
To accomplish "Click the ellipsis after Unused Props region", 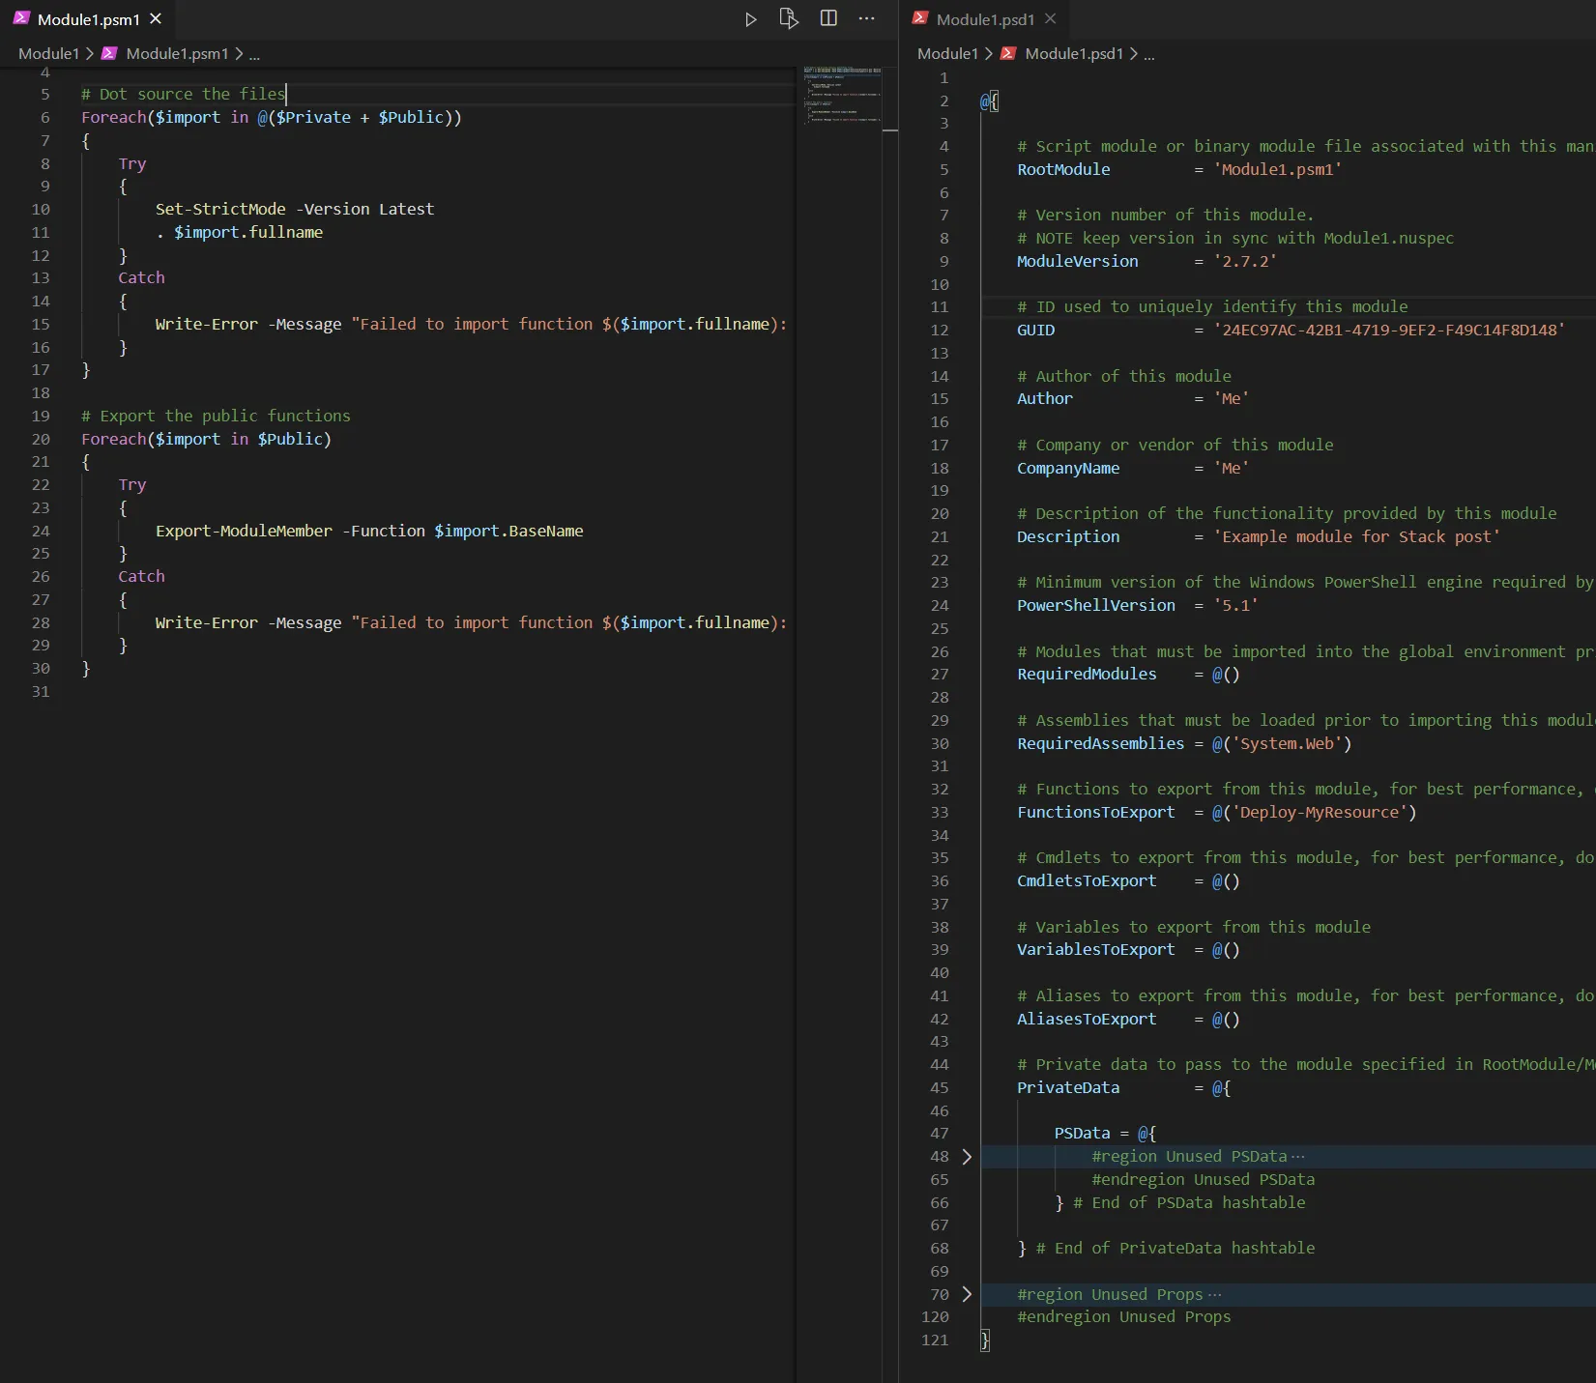I will 1215,1295.
